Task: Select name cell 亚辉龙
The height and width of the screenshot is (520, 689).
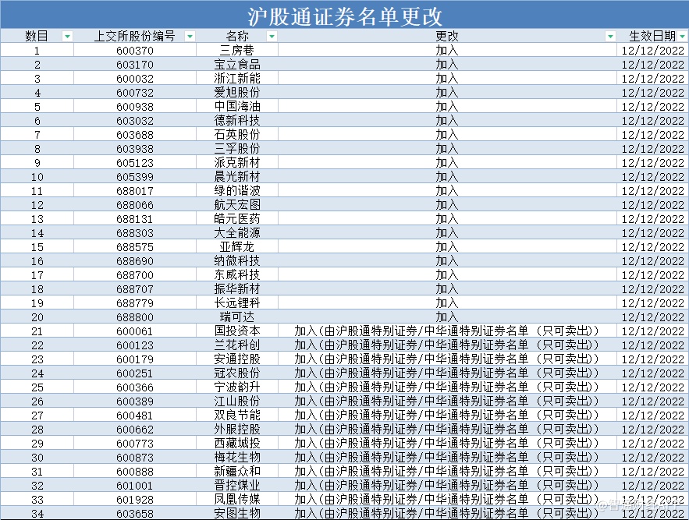Action: 237,247
